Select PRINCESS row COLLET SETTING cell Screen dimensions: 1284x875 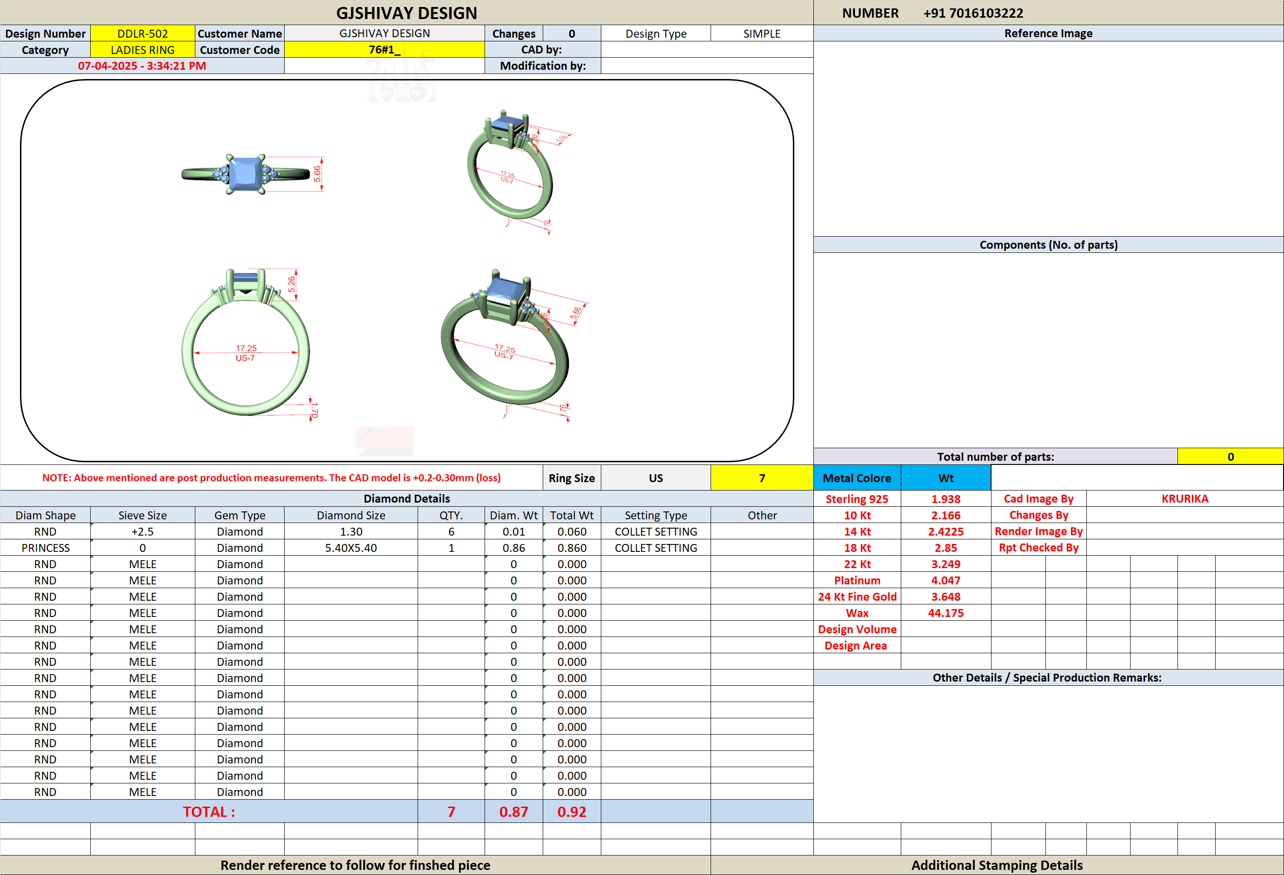(x=656, y=548)
